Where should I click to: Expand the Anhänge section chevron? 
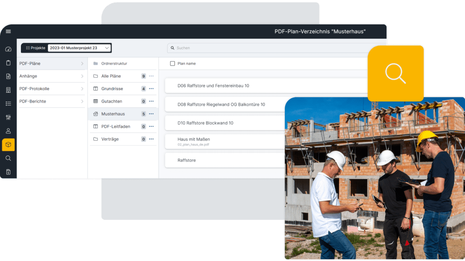point(82,76)
